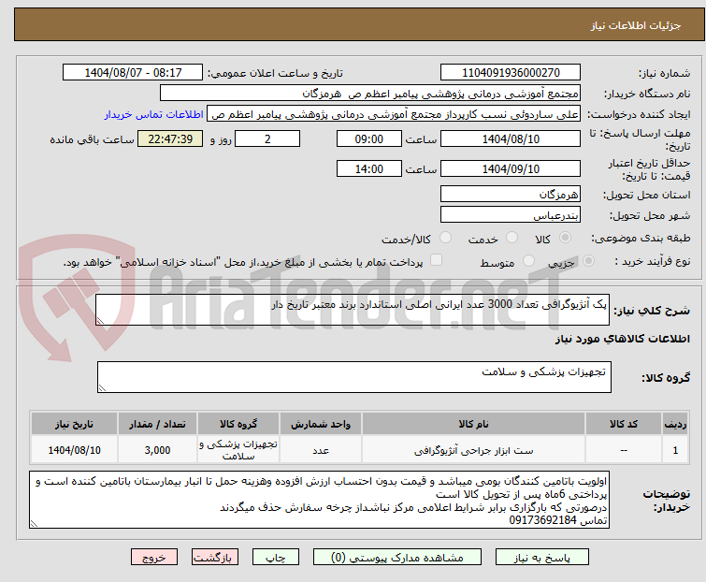This screenshot has width=706, height=582.
Task: Click the تعداد / مقدار column header
Action: click(157, 424)
